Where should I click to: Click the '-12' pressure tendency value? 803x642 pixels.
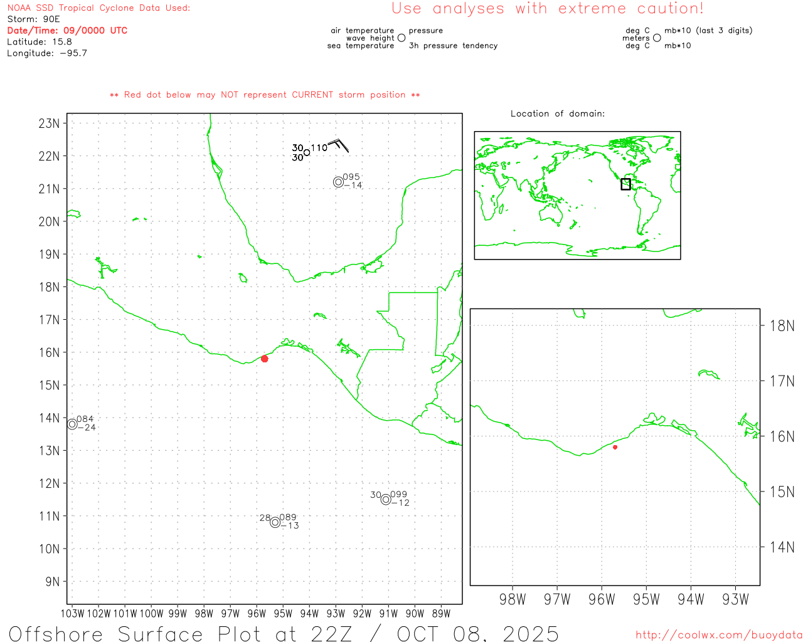click(x=400, y=503)
